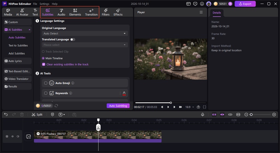Toggle the Translated Language switch
The width and height of the screenshot is (280, 153).
click(x=73, y=39)
